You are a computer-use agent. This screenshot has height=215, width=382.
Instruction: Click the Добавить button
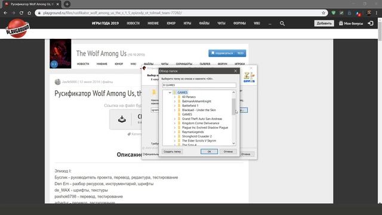324,23
